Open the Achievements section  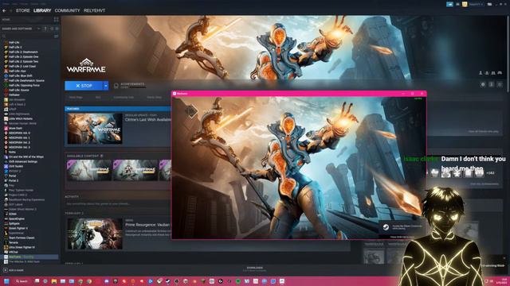[129, 85]
